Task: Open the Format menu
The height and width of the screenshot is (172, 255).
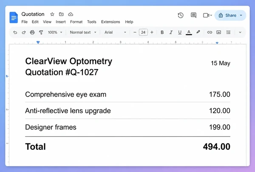Action: [x=76, y=22]
